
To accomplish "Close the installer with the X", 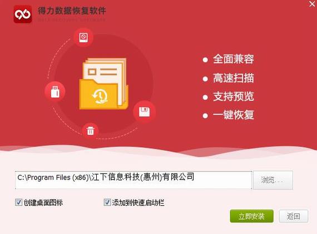I will (313, 4).
